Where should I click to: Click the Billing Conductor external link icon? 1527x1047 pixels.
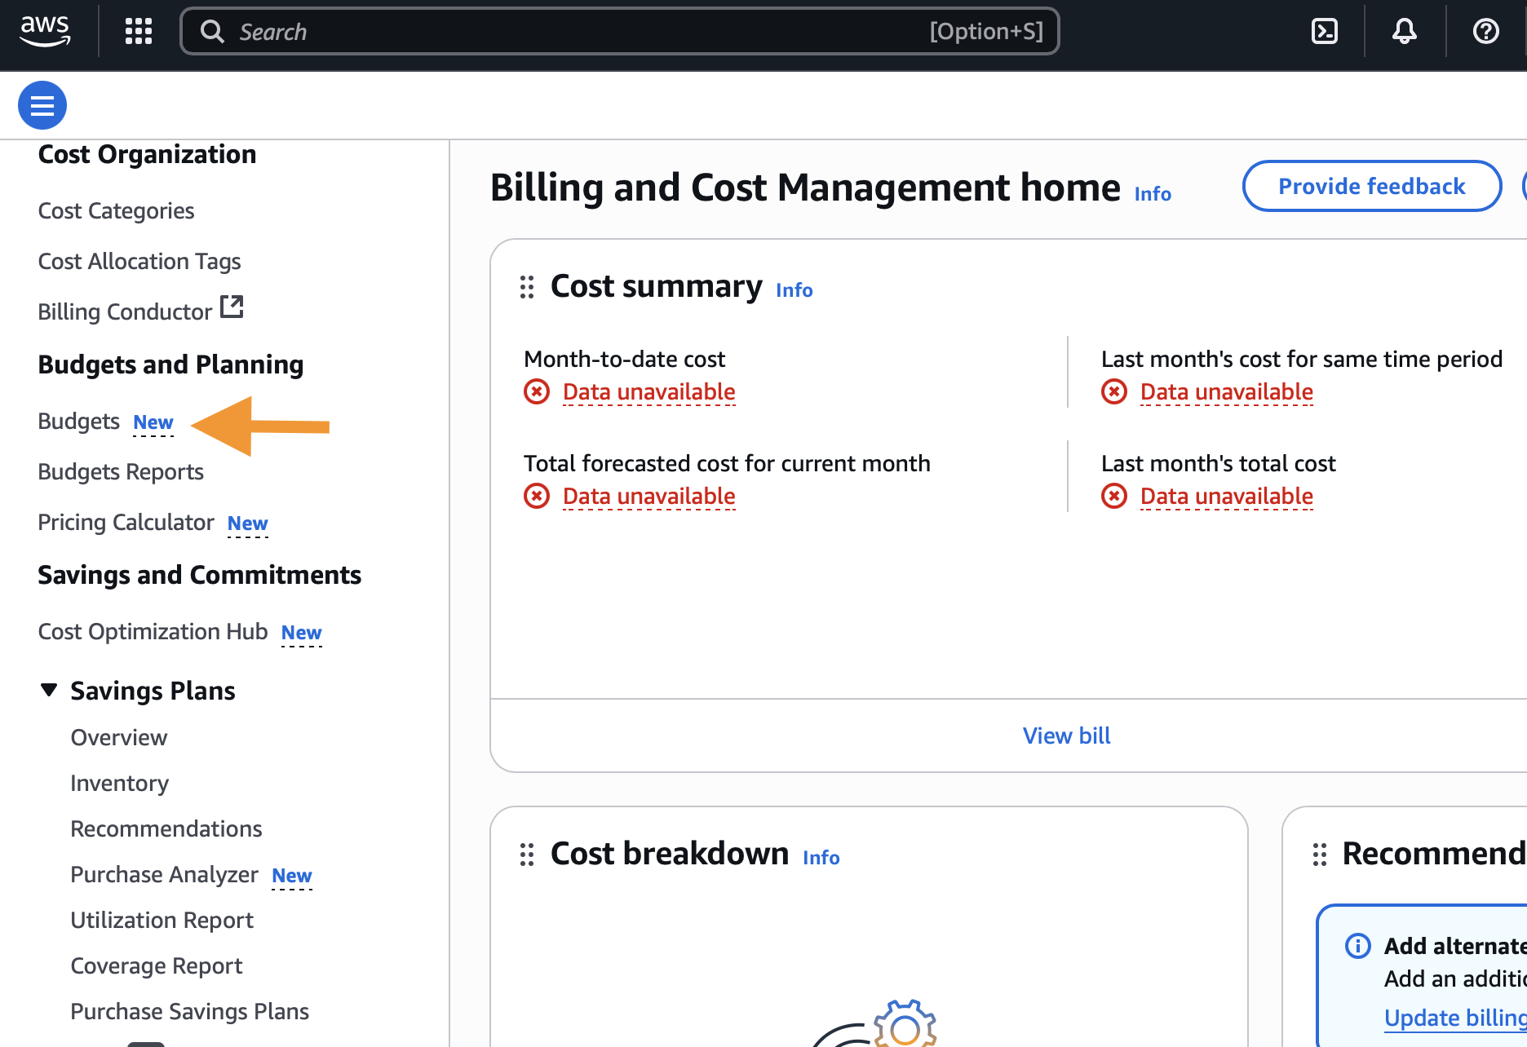point(232,307)
